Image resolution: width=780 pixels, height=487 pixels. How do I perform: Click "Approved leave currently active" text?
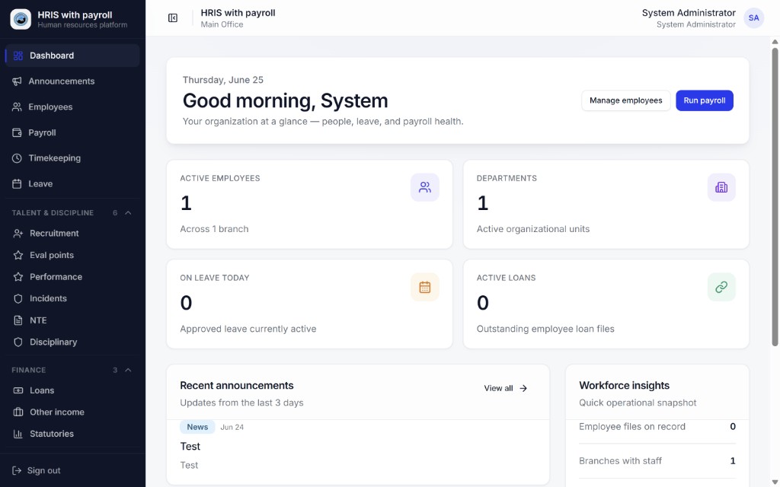(248, 329)
